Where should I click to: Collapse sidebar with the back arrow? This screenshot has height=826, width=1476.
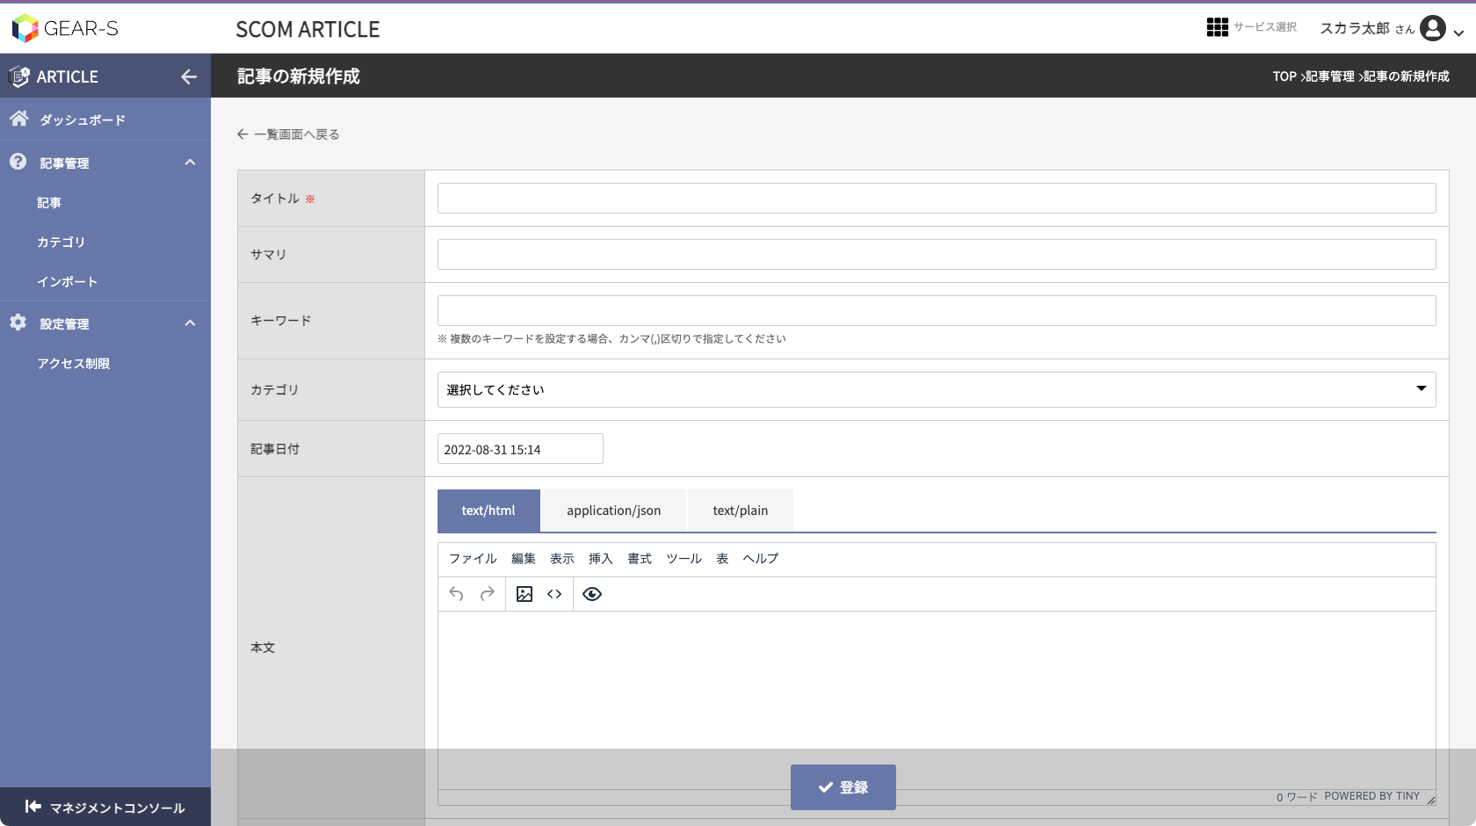tap(188, 76)
